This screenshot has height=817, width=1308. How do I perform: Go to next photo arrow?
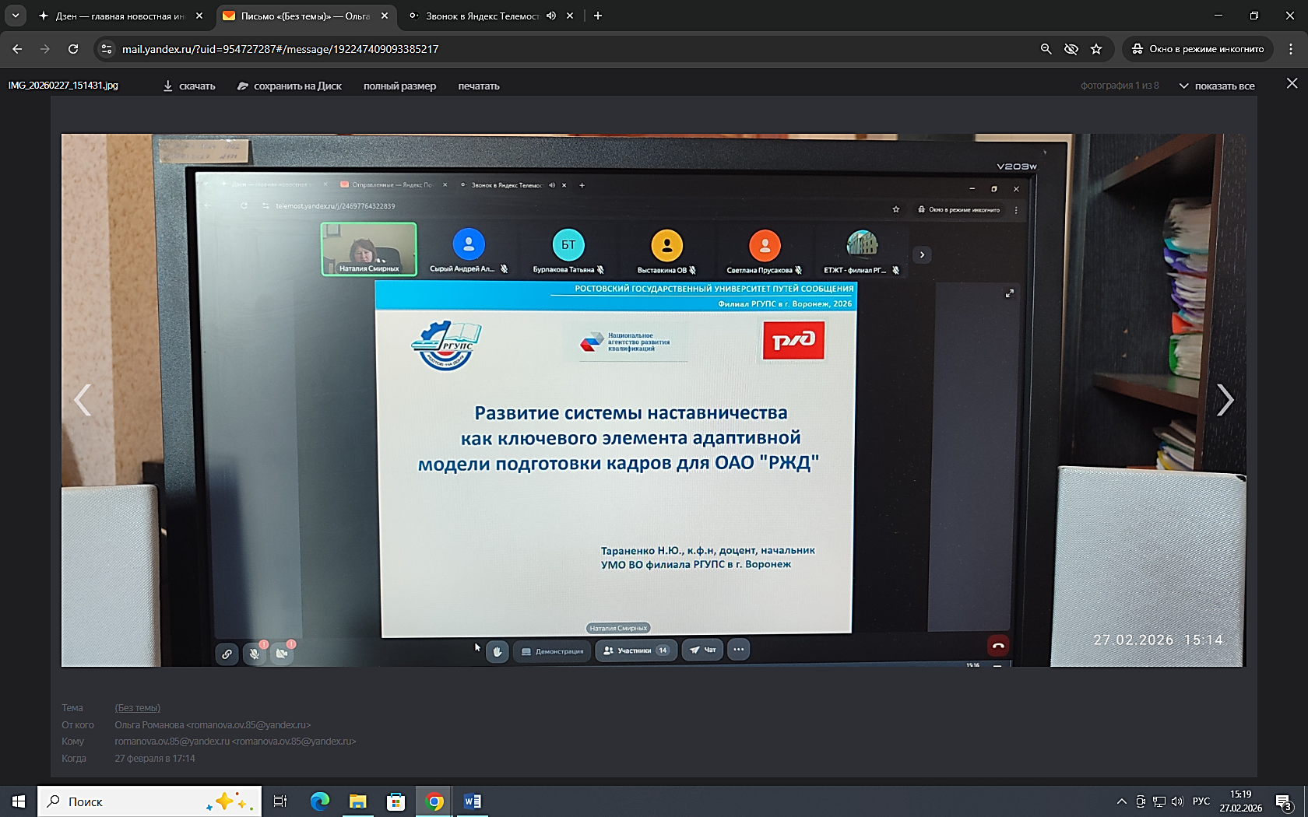(x=1225, y=400)
